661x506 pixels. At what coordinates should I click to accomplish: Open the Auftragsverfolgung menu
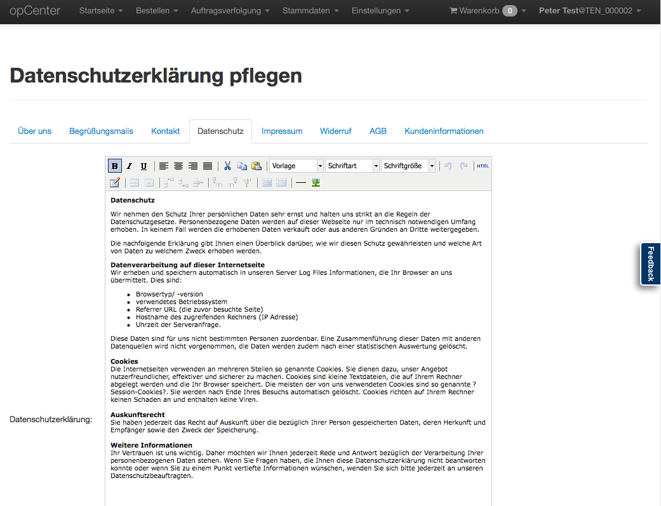[230, 11]
